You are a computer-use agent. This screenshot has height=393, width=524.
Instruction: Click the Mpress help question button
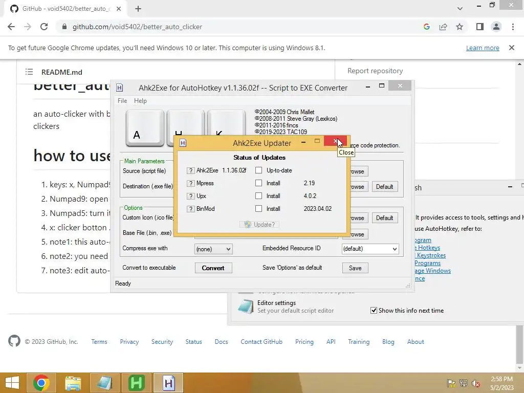tap(190, 184)
